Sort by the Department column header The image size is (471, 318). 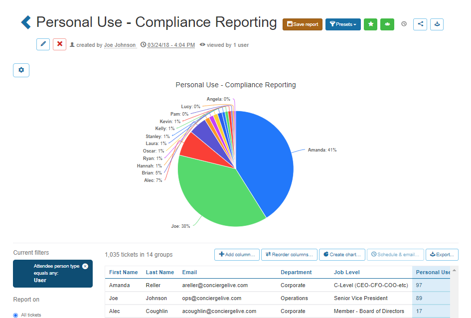[x=296, y=272]
